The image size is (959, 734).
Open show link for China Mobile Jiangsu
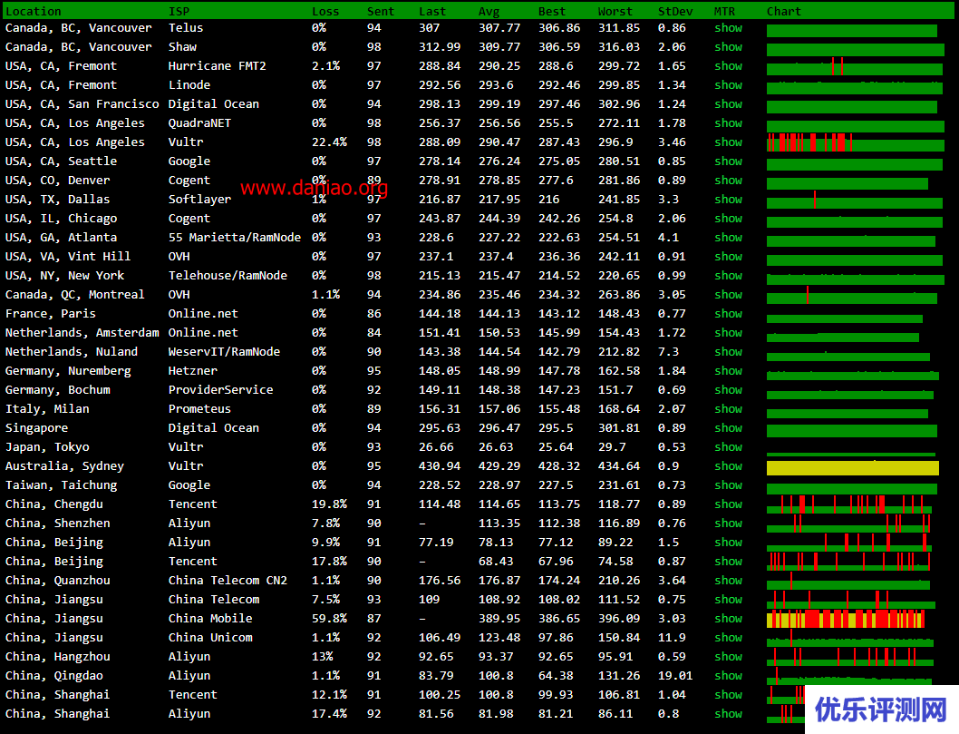[x=728, y=619]
